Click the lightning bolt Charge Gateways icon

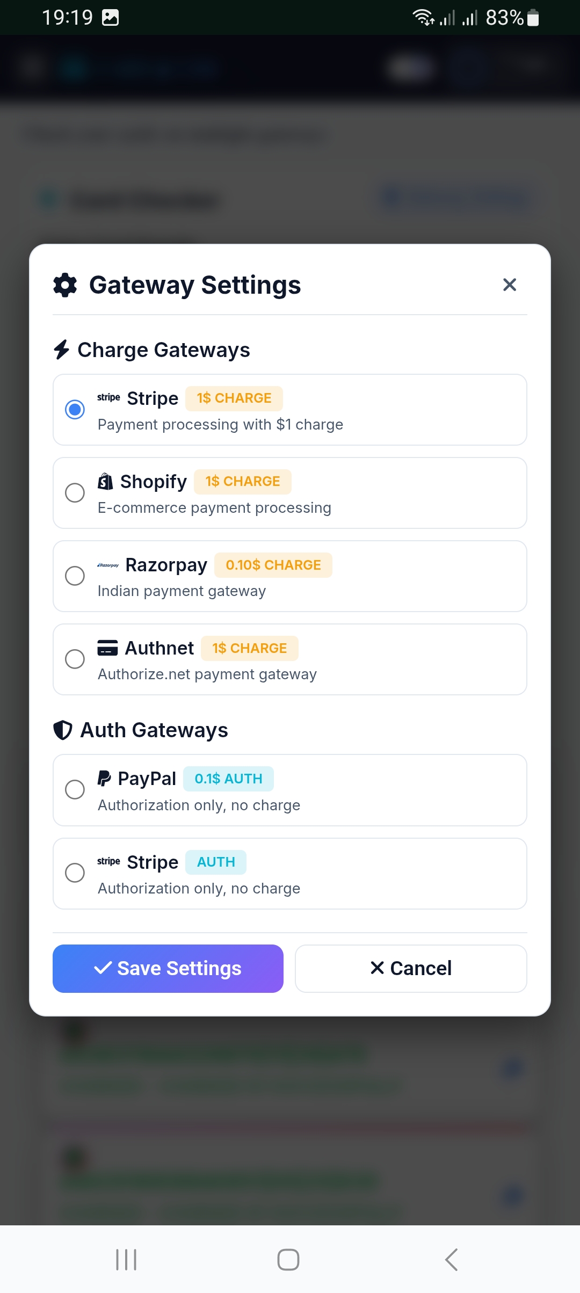[x=62, y=350]
